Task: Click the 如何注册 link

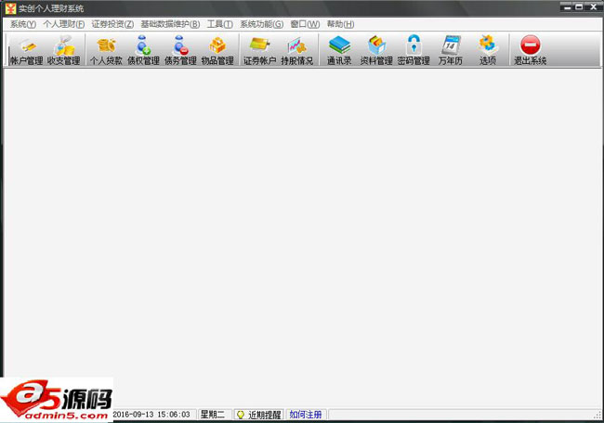Action: (x=306, y=415)
